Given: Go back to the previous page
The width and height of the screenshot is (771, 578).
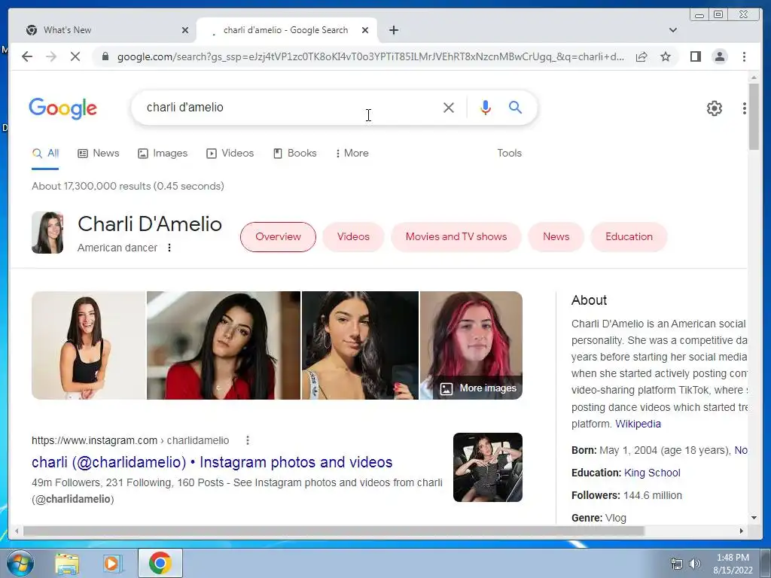Looking at the screenshot, I should coord(27,56).
